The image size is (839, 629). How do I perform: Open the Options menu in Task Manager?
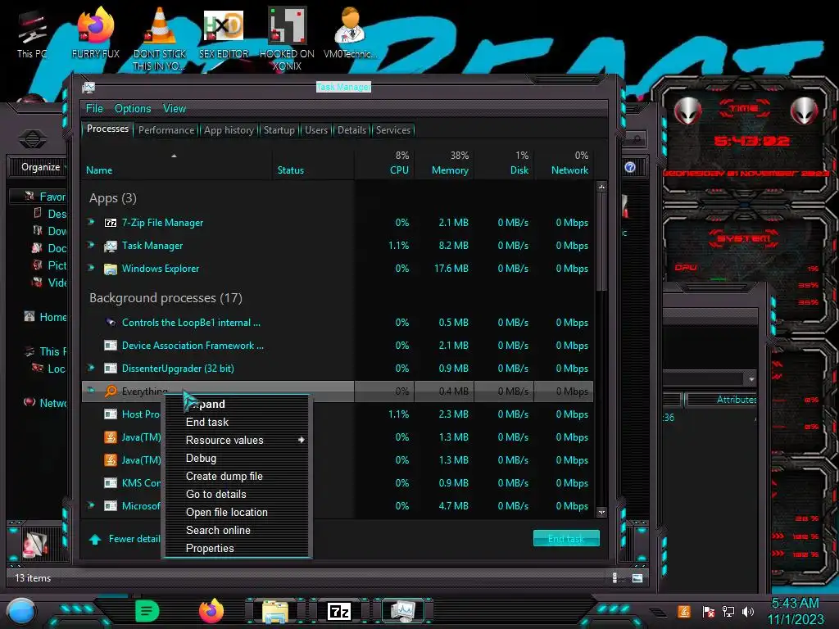coord(133,109)
